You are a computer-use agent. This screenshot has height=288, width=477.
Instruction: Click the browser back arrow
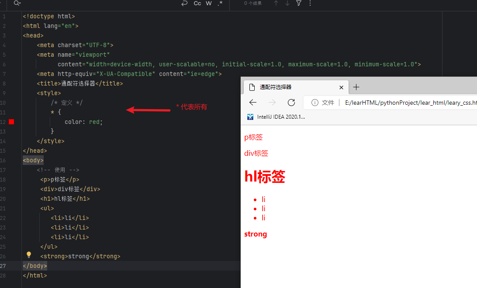click(x=253, y=103)
